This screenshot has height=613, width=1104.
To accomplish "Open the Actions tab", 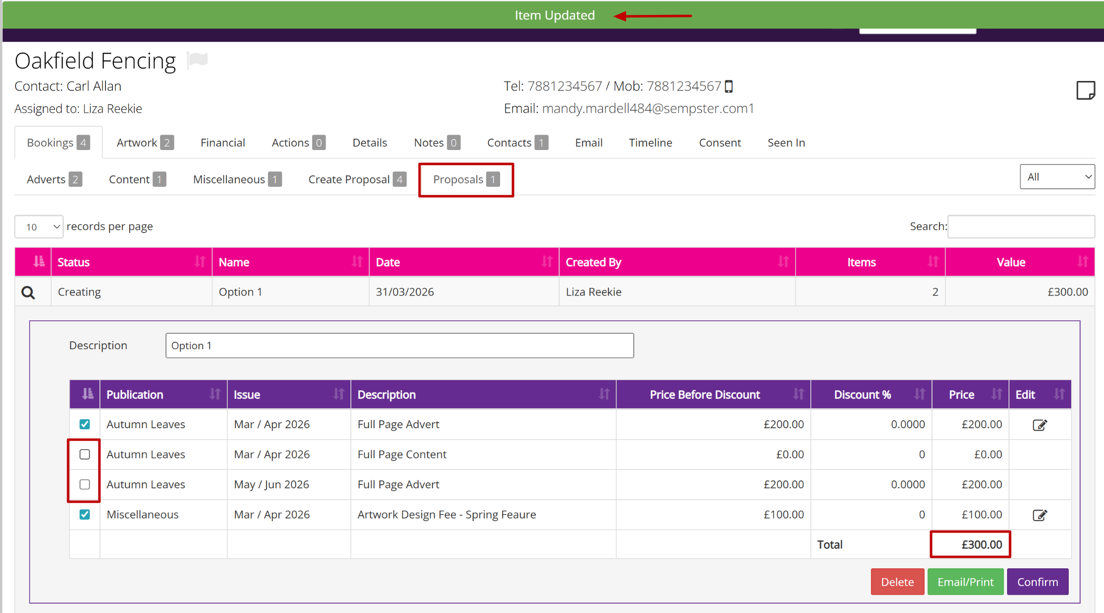I will [x=298, y=143].
